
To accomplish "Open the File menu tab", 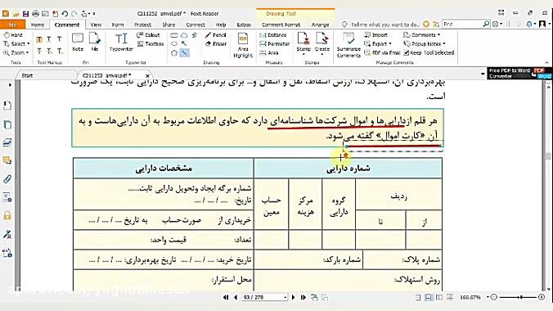I will (13, 25).
